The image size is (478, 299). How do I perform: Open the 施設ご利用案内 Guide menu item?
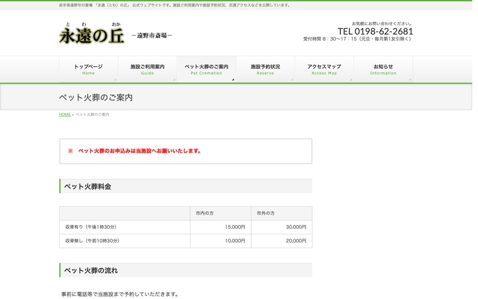148,69
